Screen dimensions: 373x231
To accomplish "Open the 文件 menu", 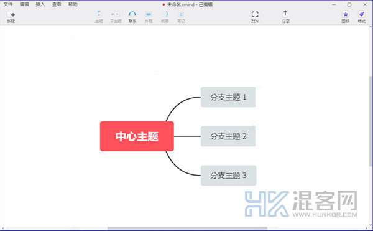I will (8, 4).
